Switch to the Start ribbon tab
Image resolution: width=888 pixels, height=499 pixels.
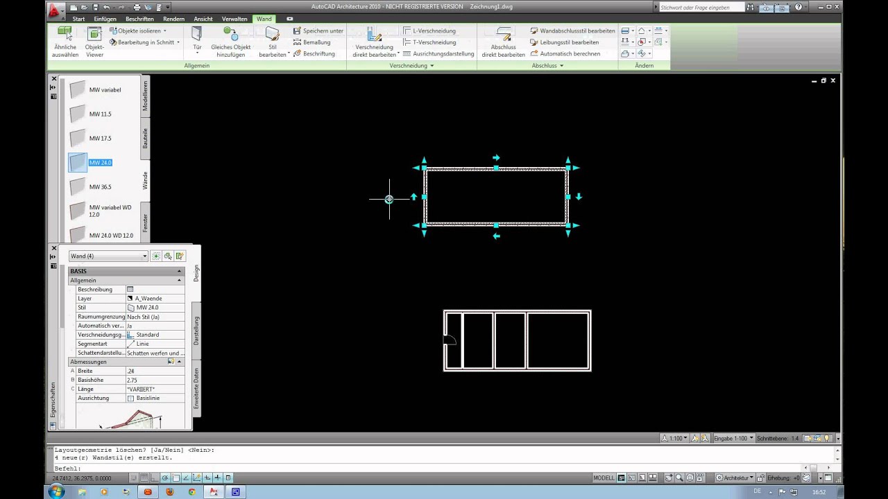(x=78, y=19)
